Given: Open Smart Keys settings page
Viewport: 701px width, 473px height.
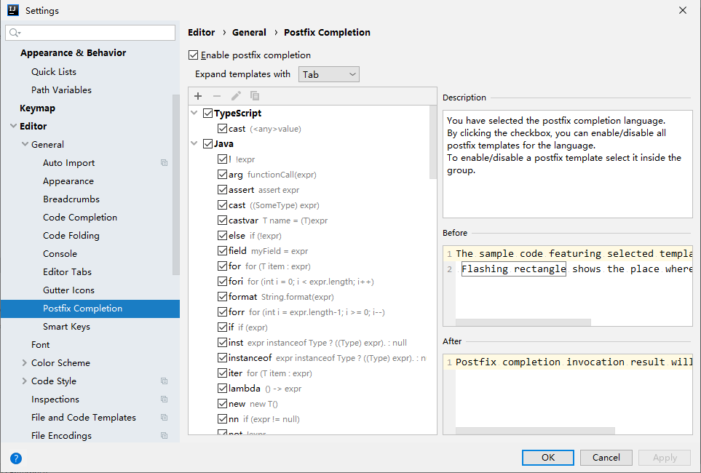Looking at the screenshot, I should (67, 326).
